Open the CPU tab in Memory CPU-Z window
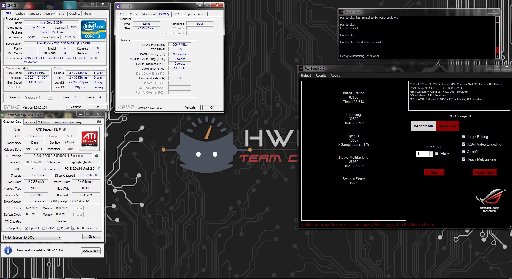 tap(123, 14)
